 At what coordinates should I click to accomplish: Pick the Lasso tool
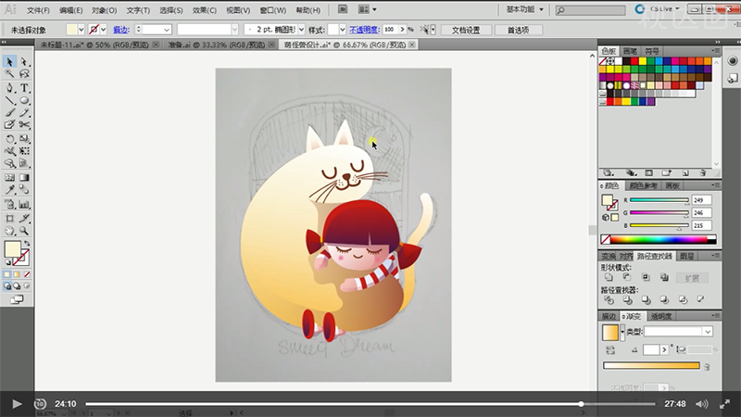point(24,74)
